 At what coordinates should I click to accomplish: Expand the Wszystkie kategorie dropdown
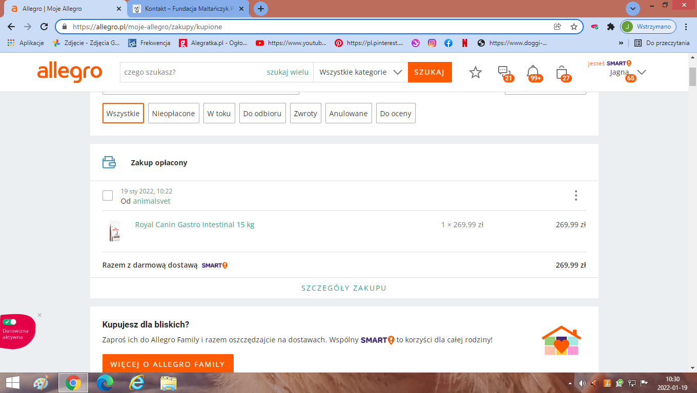pos(360,72)
